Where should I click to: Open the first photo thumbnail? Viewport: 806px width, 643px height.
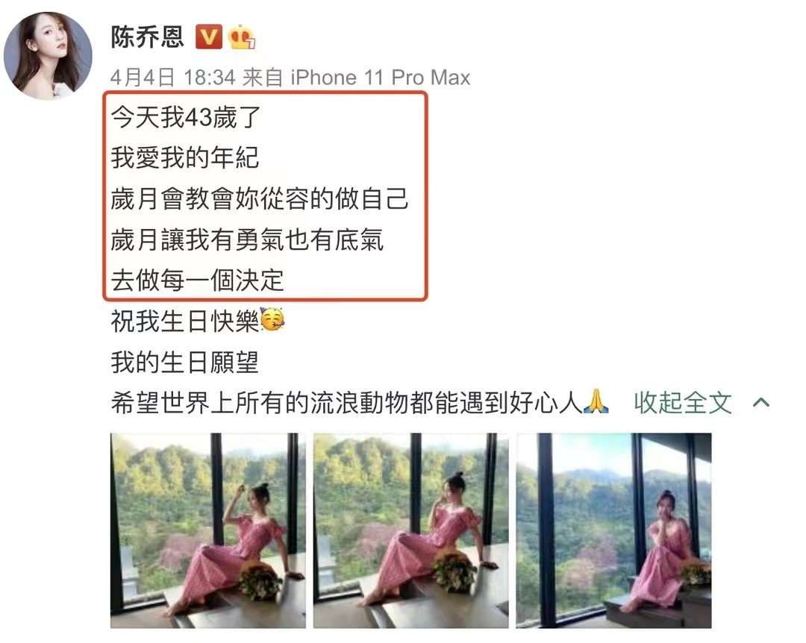coord(207,530)
